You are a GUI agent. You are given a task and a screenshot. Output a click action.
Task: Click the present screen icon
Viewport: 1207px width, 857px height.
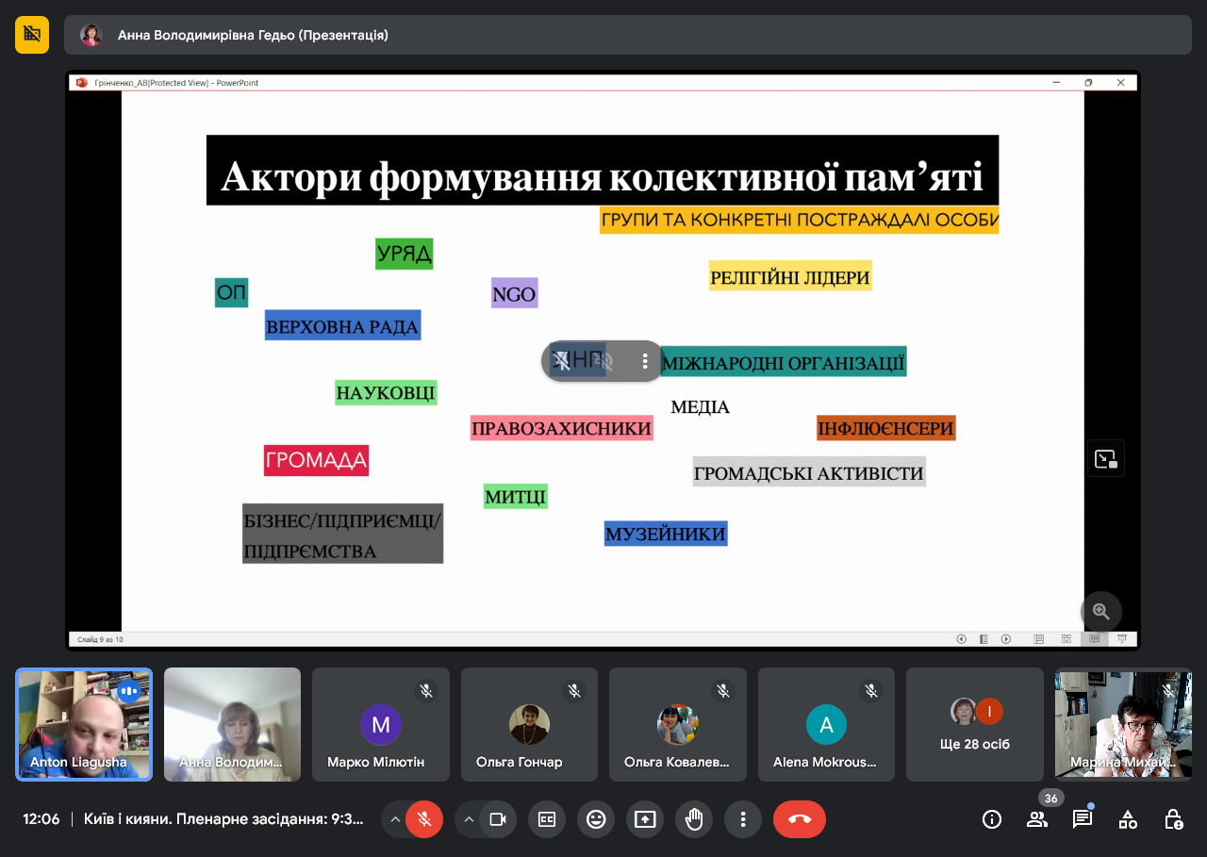tap(645, 819)
